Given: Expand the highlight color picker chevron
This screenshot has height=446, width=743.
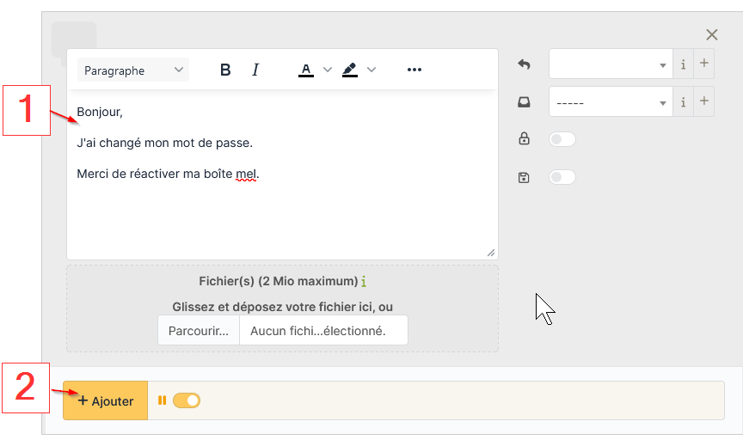Looking at the screenshot, I should pos(371,70).
